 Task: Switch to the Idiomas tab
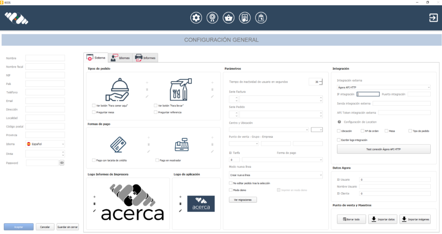[120, 58]
